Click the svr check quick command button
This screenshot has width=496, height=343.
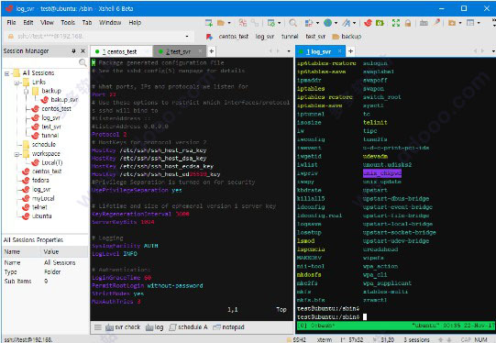[x=123, y=327]
